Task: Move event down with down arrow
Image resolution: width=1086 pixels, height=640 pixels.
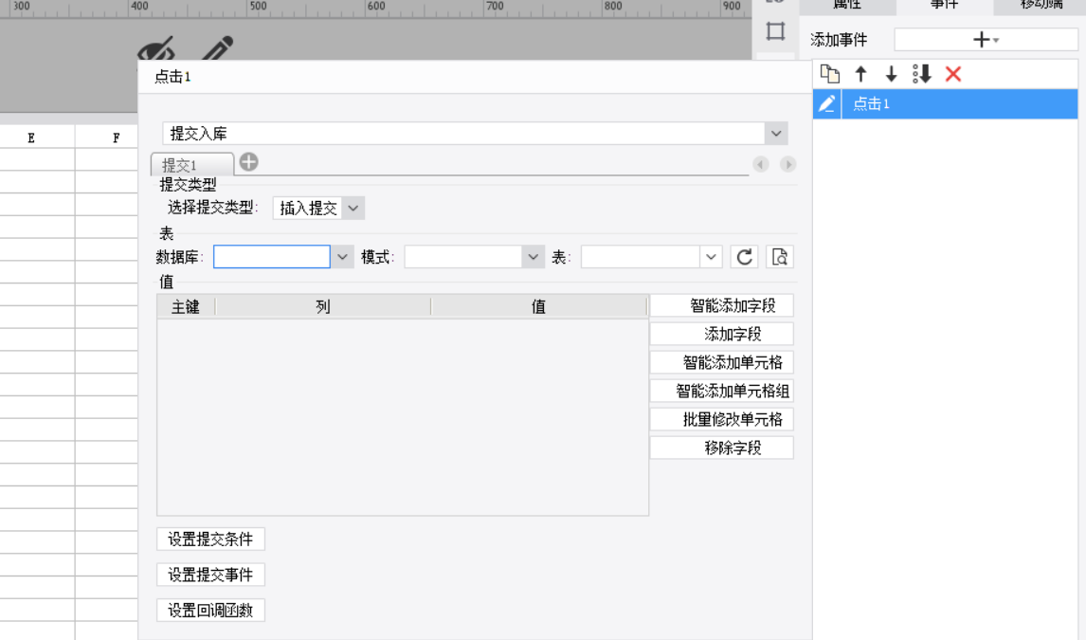Action: (891, 74)
